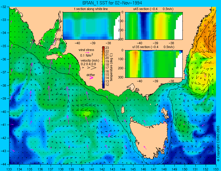Click the dark blue bottom of the temperature color bar
The image size is (221, 171).
click(103, 87)
